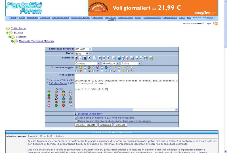The image size is (227, 153).
Task: Open the Il Codice Forum link
Action: coord(58,83)
